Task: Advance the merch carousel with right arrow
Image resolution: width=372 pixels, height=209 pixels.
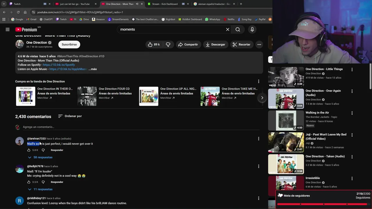Action: pos(262,98)
